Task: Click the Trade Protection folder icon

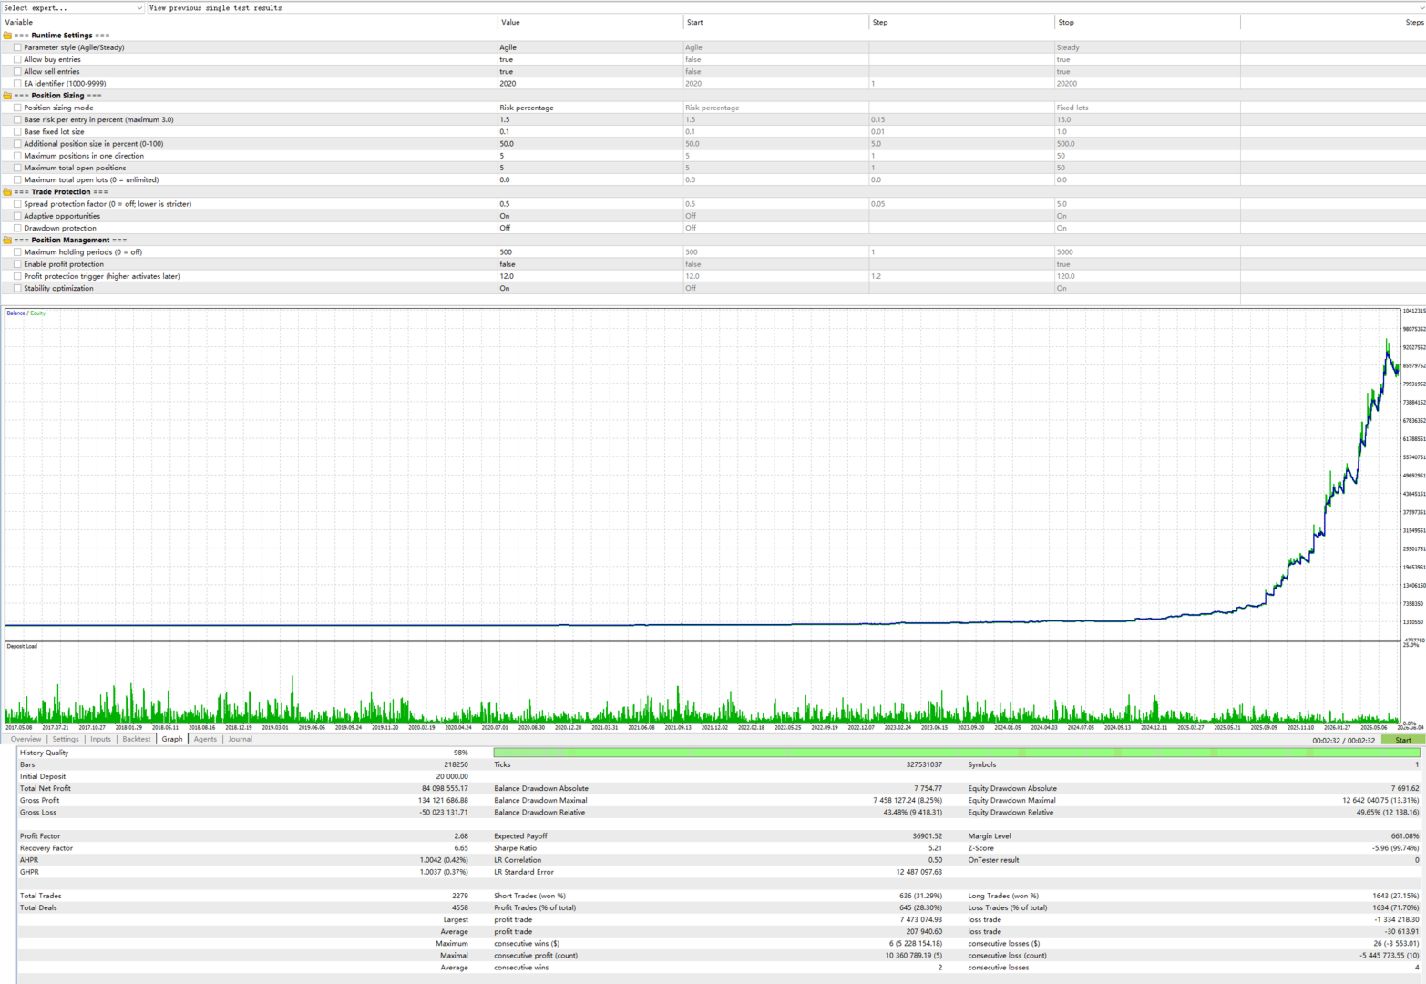Action: pos(7,192)
